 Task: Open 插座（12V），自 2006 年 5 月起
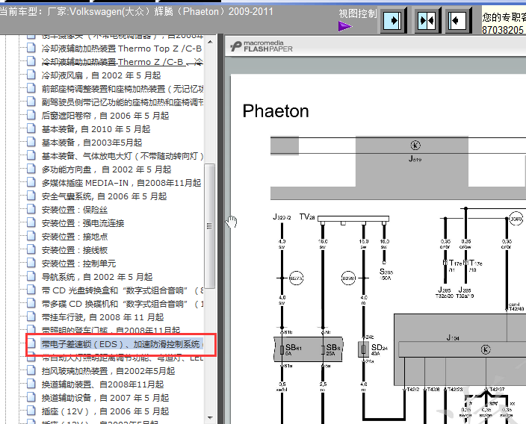click(x=105, y=411)
